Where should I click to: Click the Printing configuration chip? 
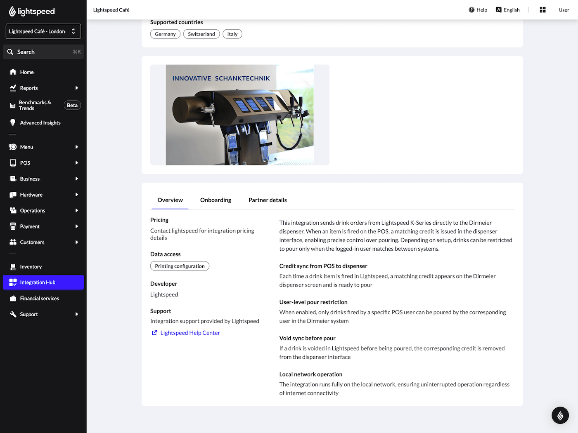click(180, 266)
